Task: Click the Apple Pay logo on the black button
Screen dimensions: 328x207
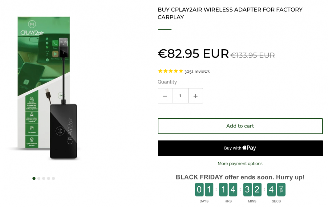Action: 249,148
